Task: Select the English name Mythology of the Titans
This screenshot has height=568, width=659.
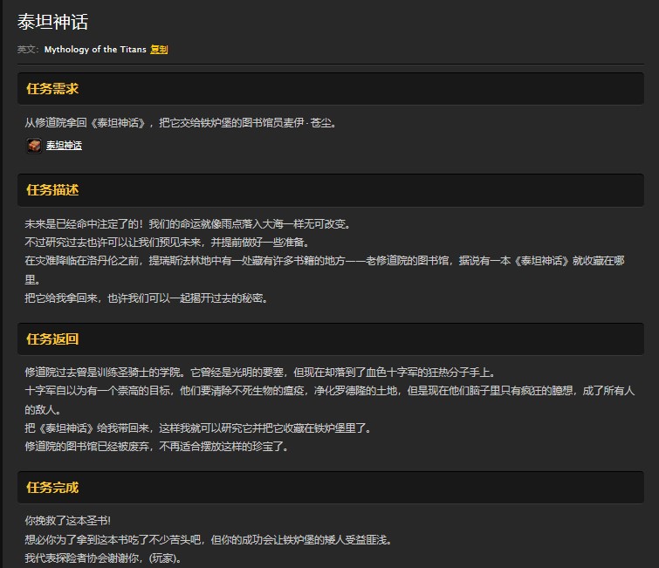Action: pos(95,50)
